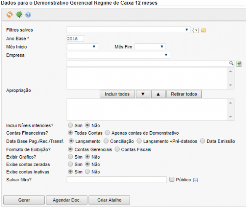Click the Ano Base input field
The width and height of the screenshot is (246, 207).
[75, 39]
